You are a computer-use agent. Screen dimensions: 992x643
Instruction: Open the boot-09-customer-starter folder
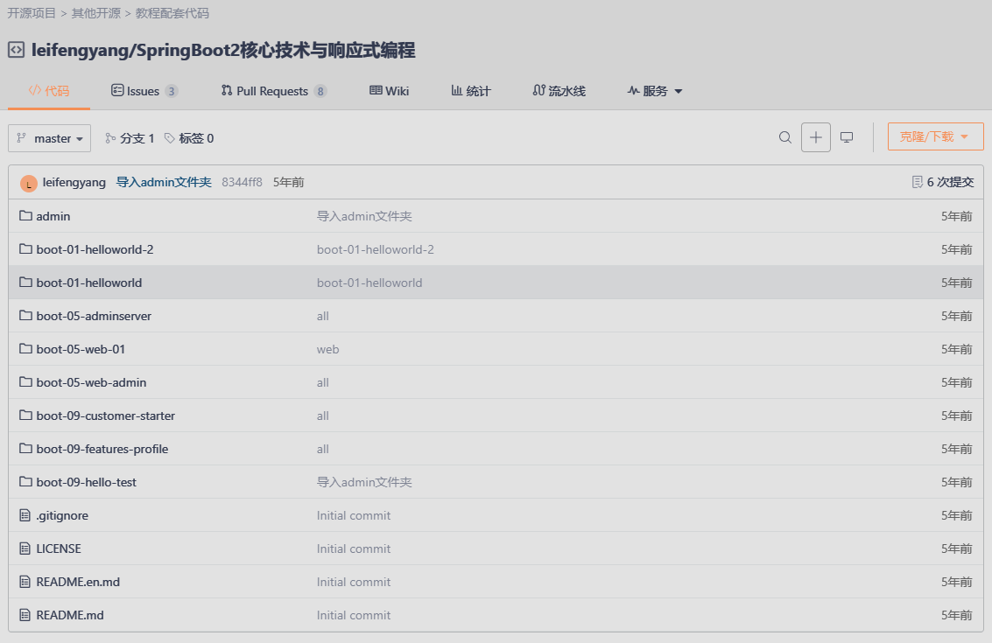106,416
